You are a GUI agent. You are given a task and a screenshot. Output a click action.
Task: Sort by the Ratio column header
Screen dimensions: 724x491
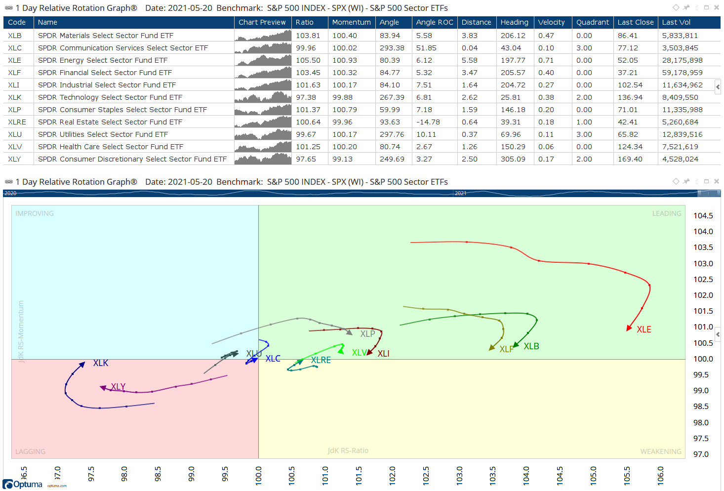click(x=310, y=22)
